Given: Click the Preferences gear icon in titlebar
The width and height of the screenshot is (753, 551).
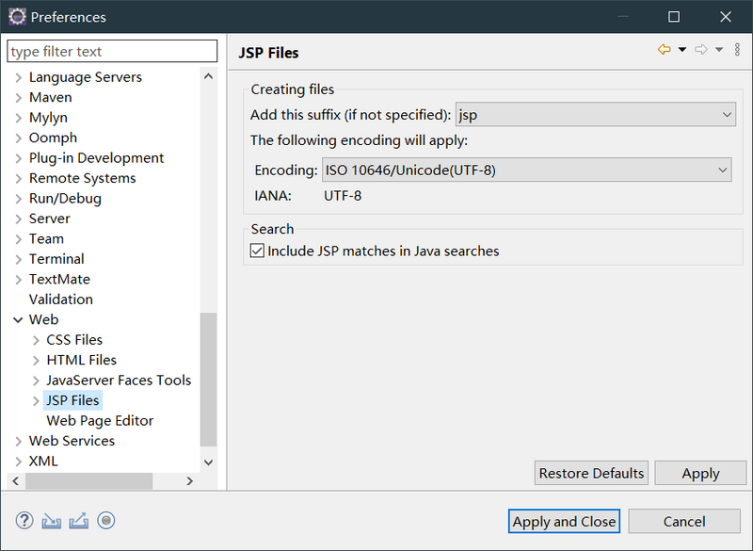Looking at the screenshot, I should click(x=15, y=16).
